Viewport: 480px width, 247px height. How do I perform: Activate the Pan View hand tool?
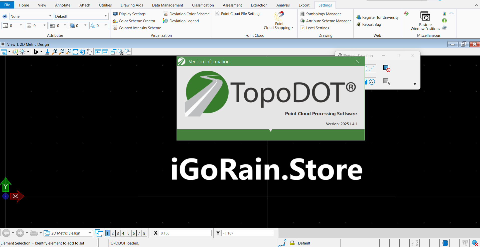89,52
